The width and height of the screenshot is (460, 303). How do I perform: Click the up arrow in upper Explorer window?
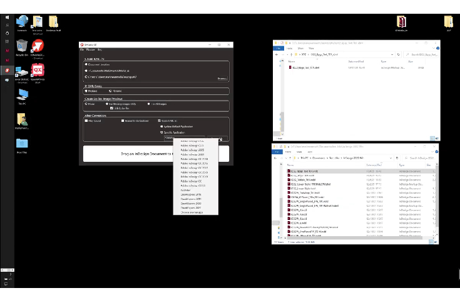point(291,54)
